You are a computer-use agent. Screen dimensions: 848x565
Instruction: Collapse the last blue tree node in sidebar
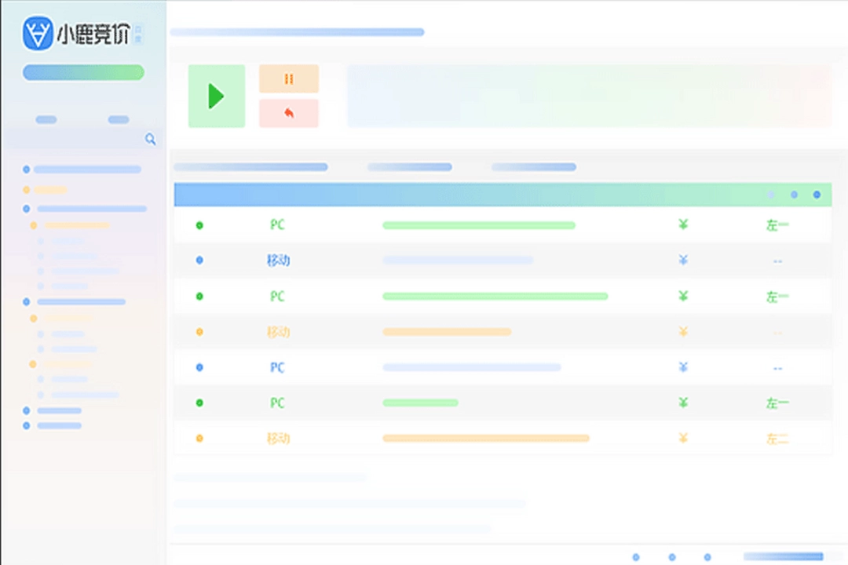point(27,425)
